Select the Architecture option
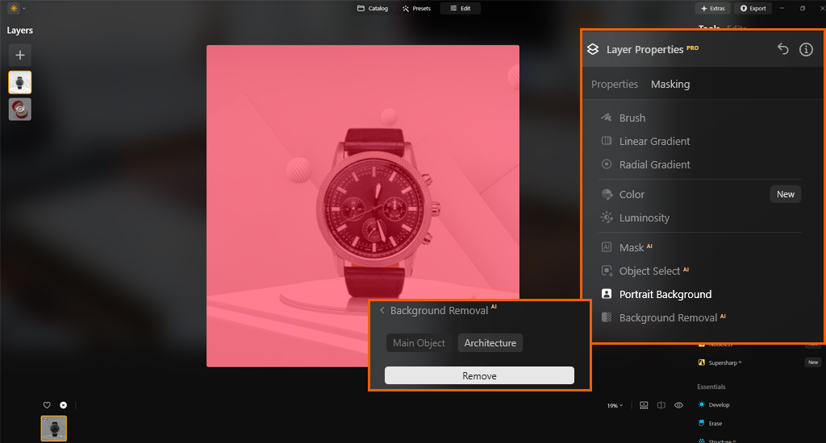 point(490,343)
